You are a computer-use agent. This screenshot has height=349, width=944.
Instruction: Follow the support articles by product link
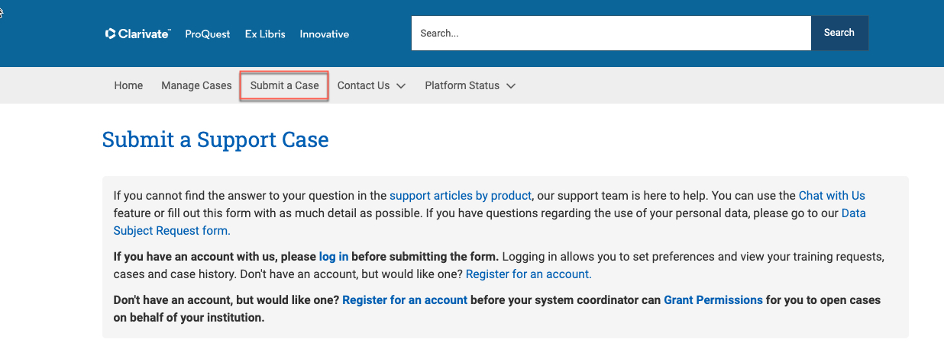pos(461,196)
